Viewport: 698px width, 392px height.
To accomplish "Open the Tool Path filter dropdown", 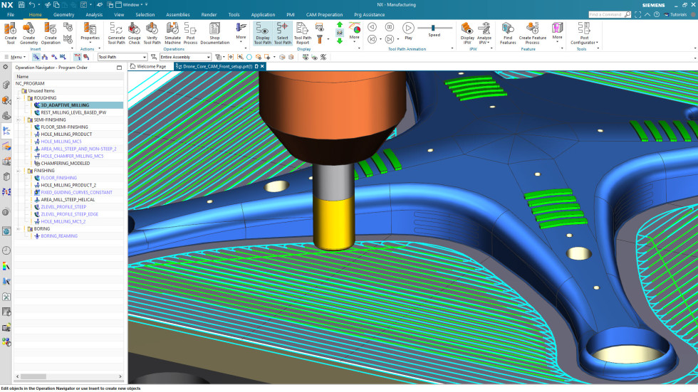I will 144,57.
